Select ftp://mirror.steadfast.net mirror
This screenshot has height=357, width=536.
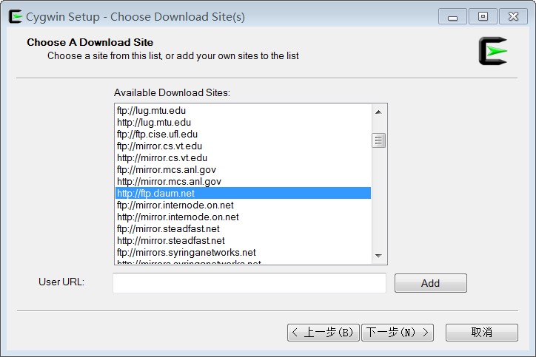click(243, 228)
